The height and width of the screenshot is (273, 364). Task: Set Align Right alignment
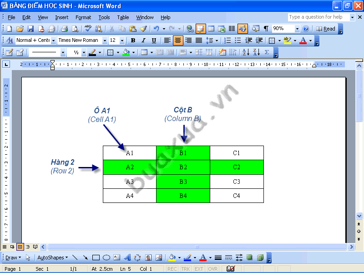(188, 40)
